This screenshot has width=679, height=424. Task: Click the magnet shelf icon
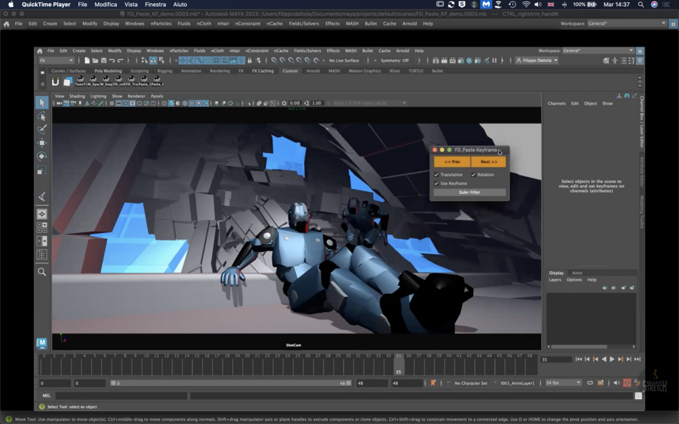[55, 81]
